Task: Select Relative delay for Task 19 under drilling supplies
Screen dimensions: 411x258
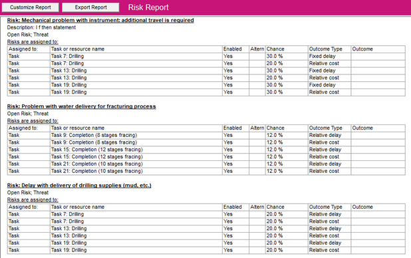Action: tap(329, 243)
